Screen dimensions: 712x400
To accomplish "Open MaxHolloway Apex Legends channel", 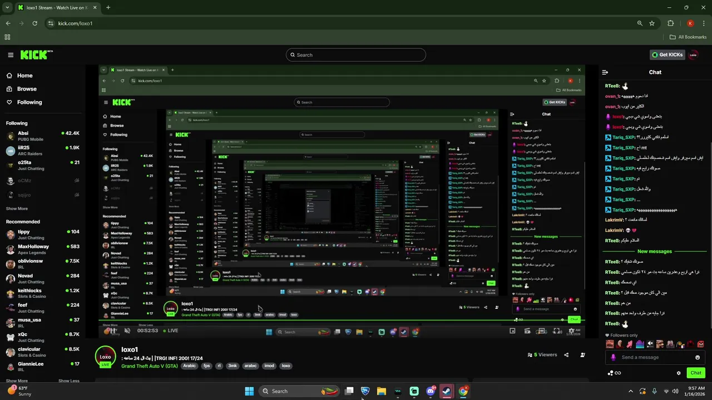I will coord(42,249).
